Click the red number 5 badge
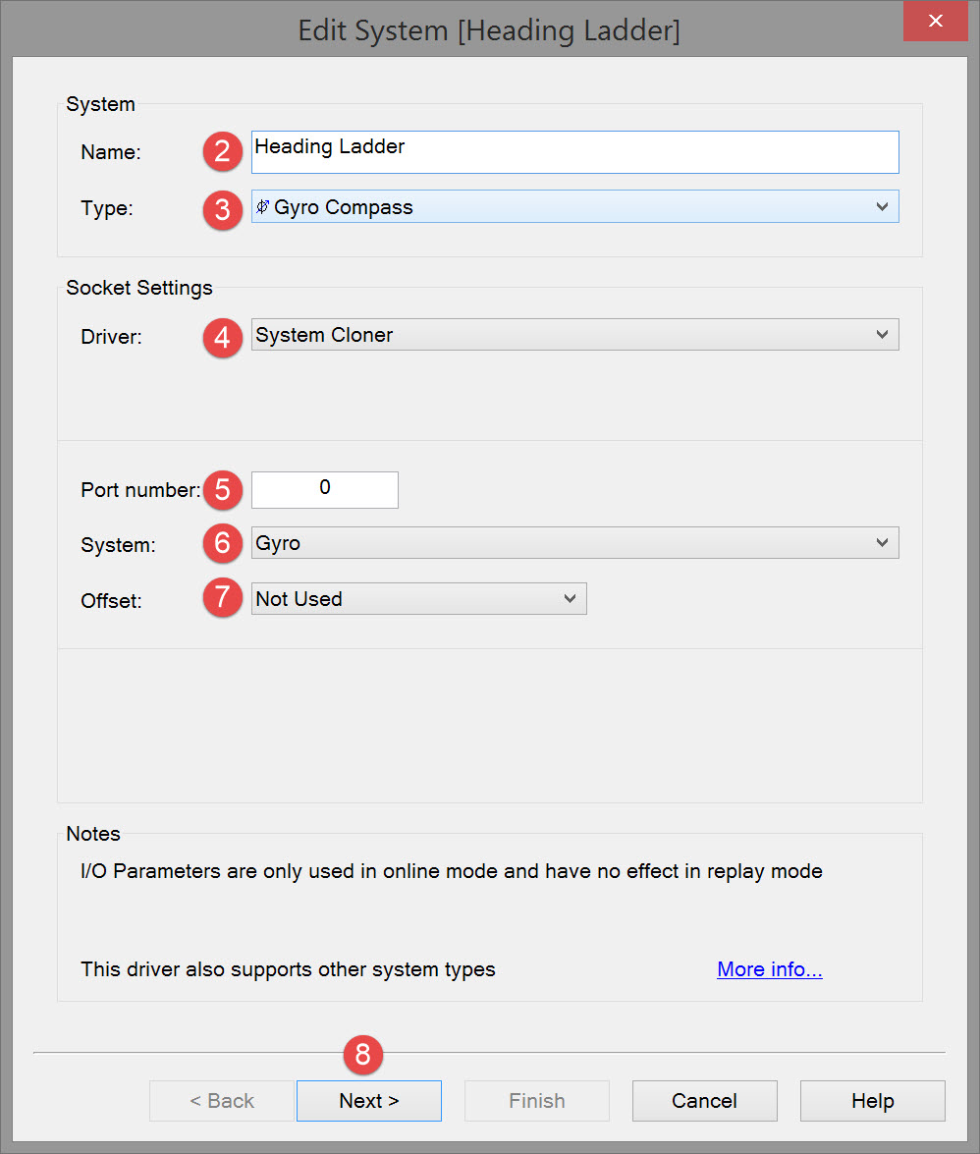Screen dimensions: 980x1154 tap(223, 489)
